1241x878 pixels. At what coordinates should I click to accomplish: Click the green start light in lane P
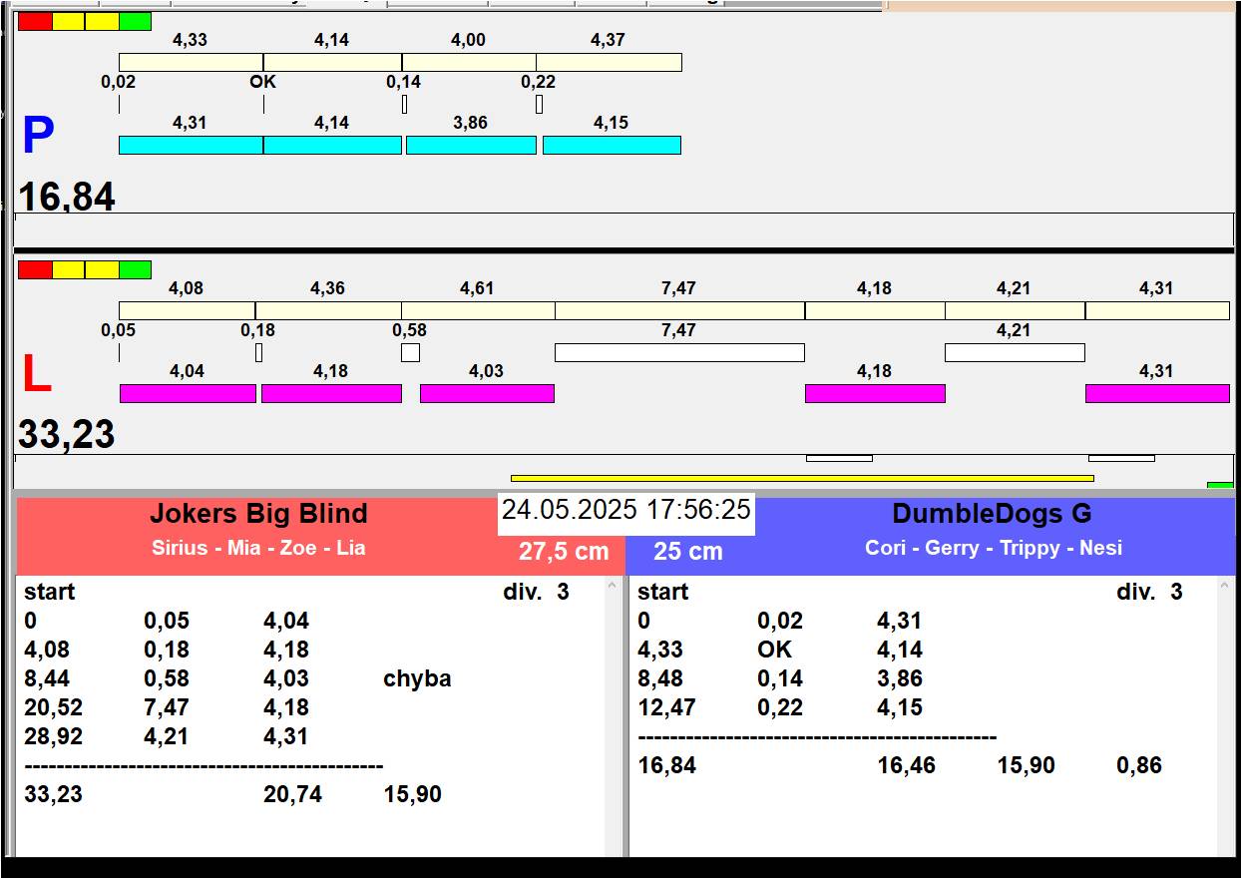pyautogui.click(x=135, y=21)
